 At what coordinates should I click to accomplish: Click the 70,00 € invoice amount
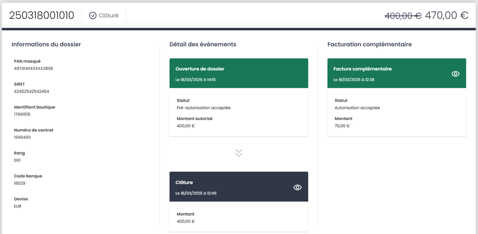[342, 126]
